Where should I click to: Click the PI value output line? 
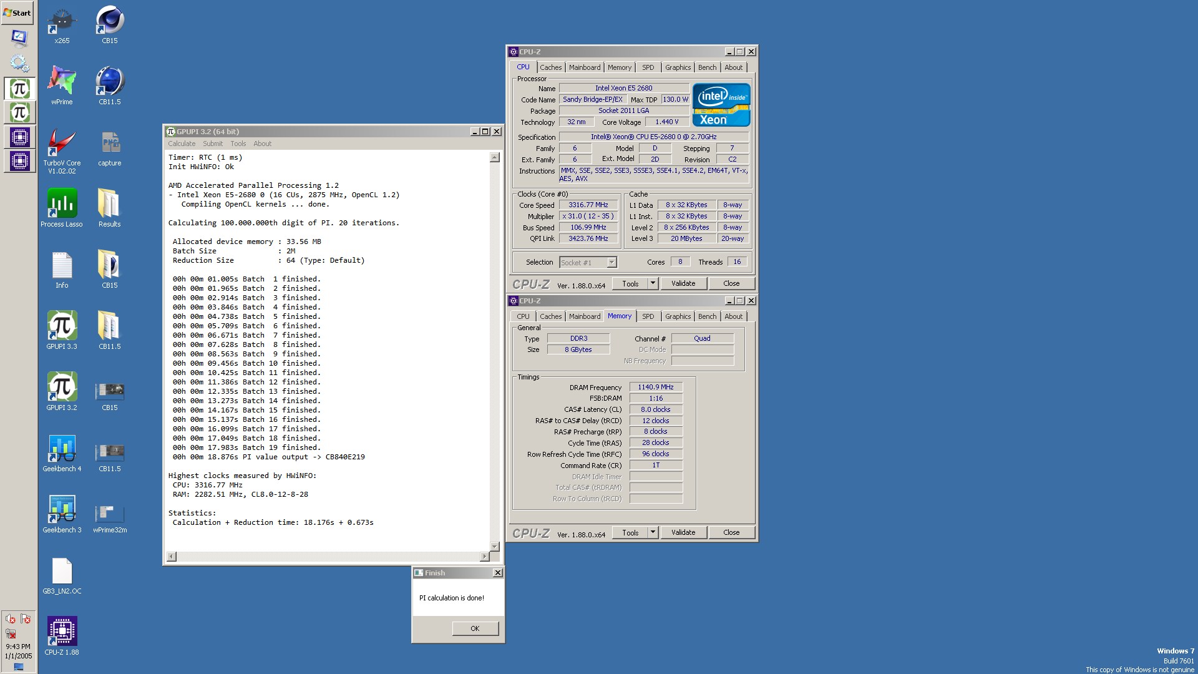(269, 457)
